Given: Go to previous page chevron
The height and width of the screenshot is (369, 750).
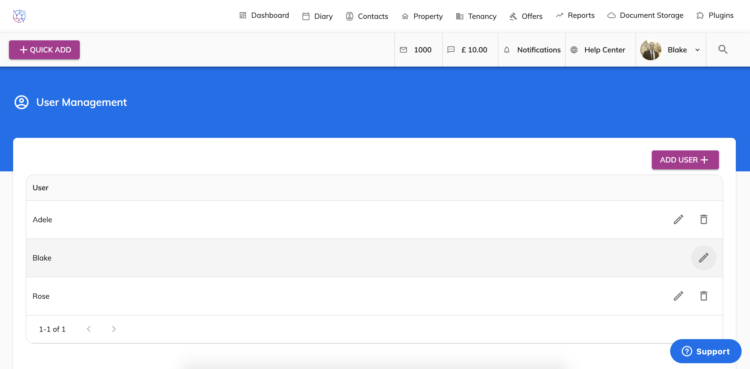Looking at the screenshot, I should click(89, 329).
